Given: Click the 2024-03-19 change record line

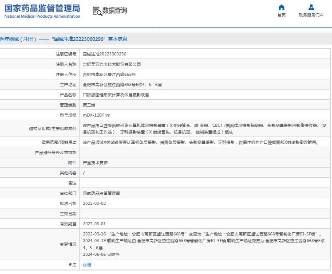Looking at the screenshot, I should pos(204,244).
